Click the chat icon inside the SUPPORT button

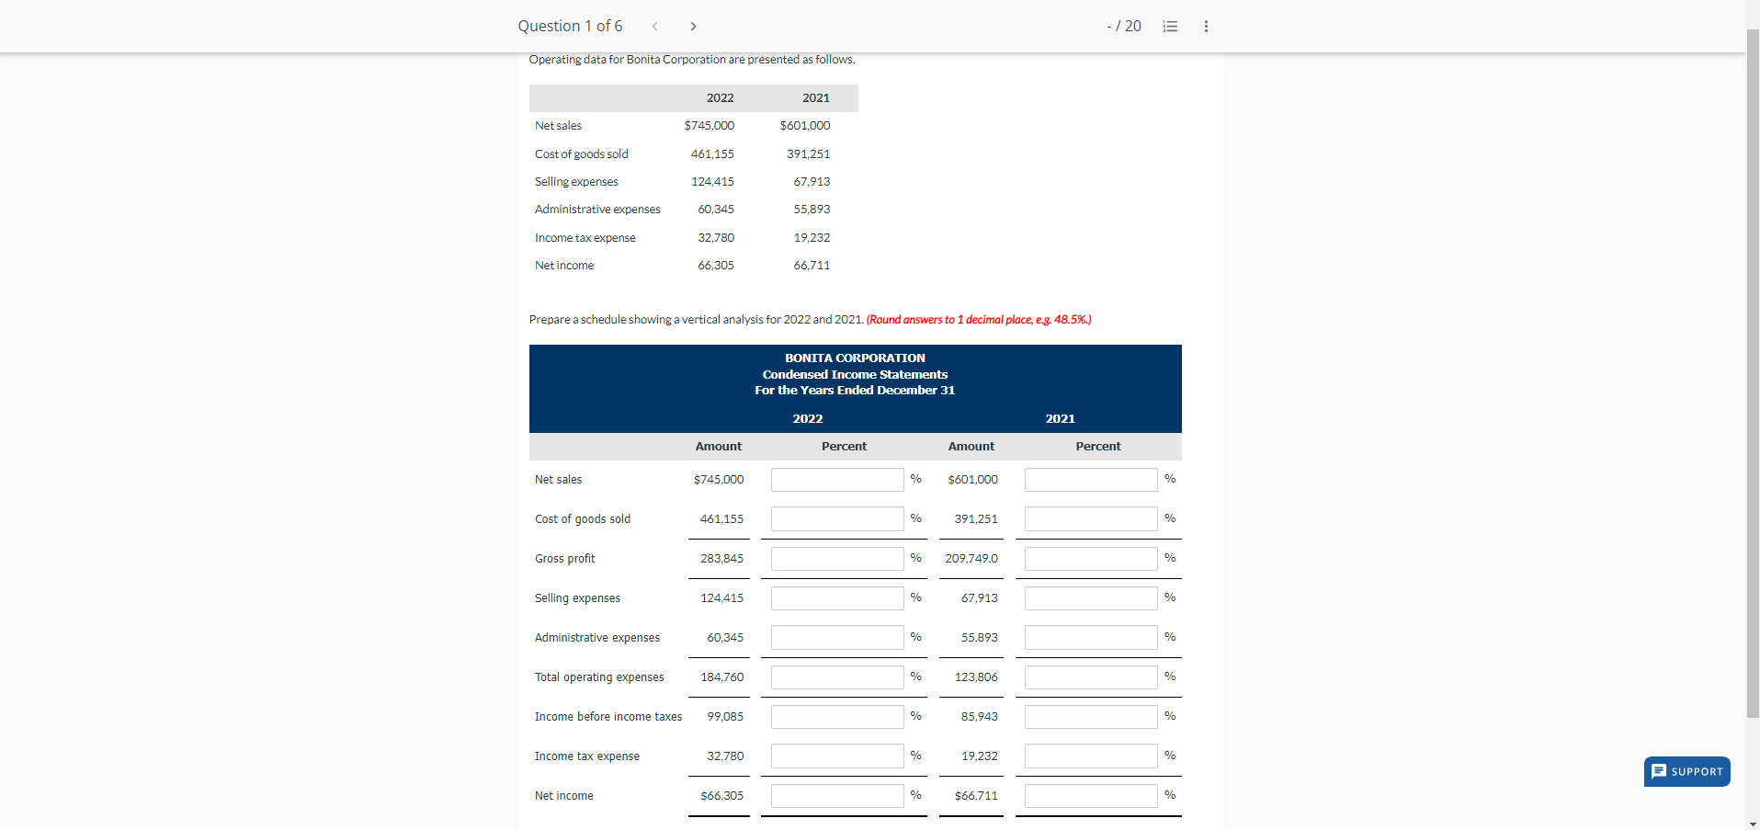coord(1659,771)
